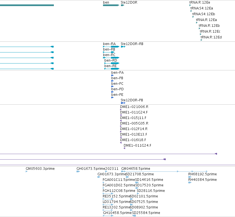Click DME1-012F14.R feature label
Image resolution: width=235 pixels, height=217 pixels.
click(x=134, y=129)
